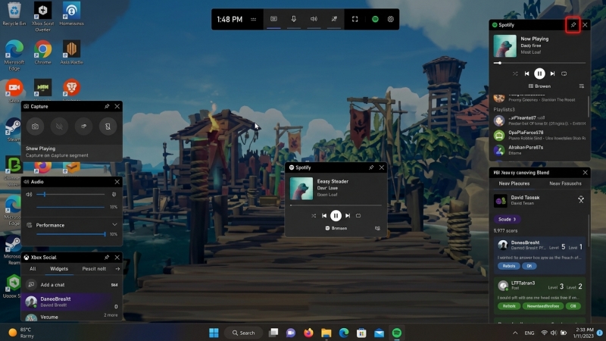This screenshot has width=606, height=341.
Task: Skip to next track in center Spotify widget
Action: click(x=348, y=216)
